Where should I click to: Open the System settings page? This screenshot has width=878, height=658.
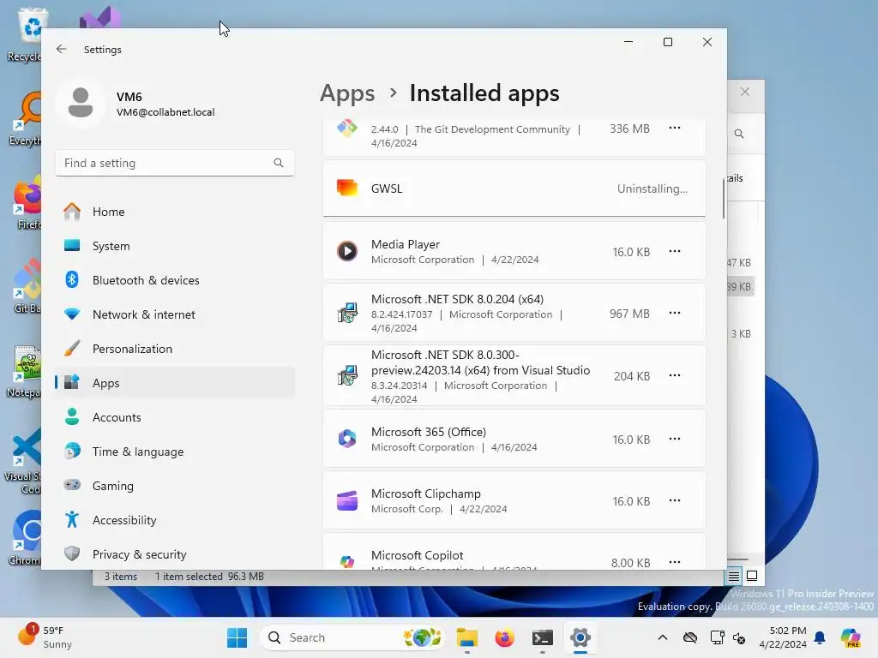tap(175, 246)
